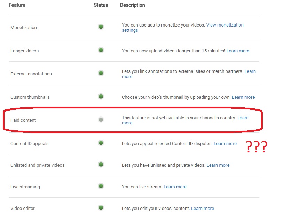The width and height of the screenshot is (284, 212).
Task: Select the Live streaming feature label
Action: (x=25, y=187)
